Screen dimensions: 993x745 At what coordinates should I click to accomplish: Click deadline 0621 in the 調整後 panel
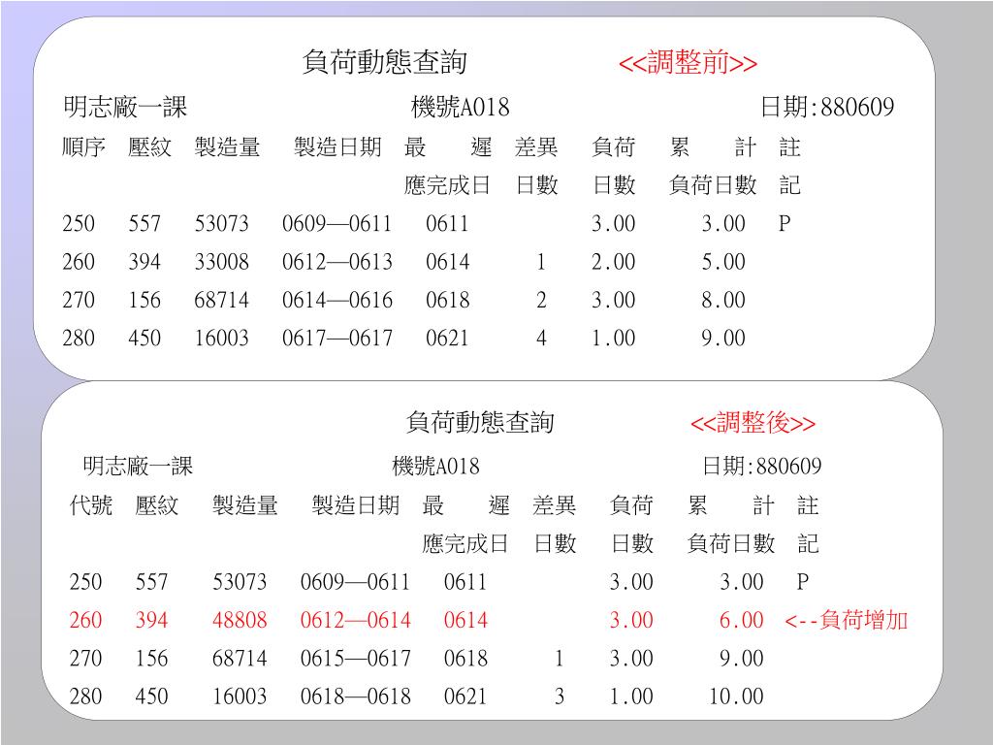[x=465, y=696]
